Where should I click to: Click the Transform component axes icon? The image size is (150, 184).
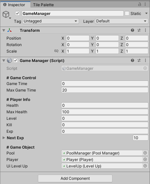[x=9, y=30]
